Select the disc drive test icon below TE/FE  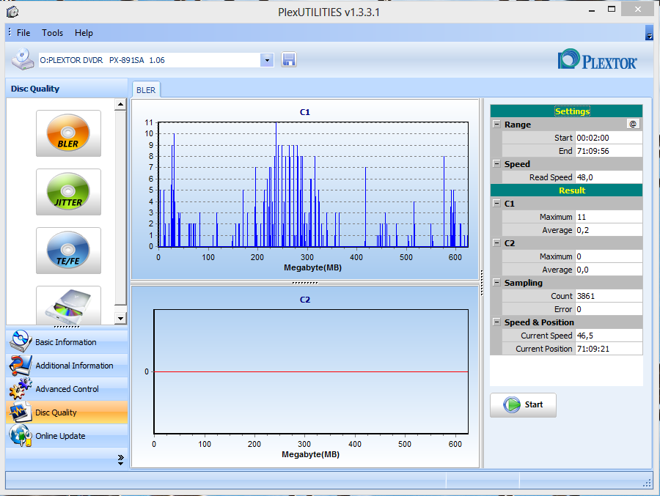[x=68, y=305]
